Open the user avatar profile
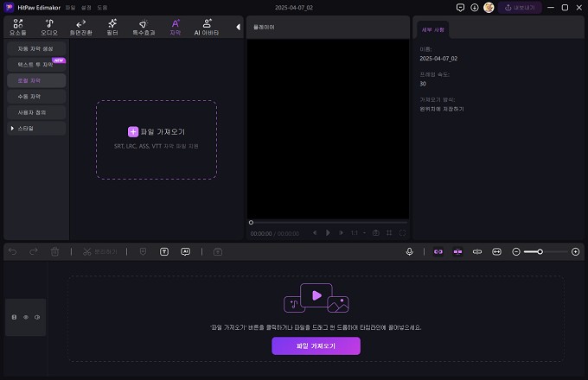The image size is (588, 380). point(489,8)
